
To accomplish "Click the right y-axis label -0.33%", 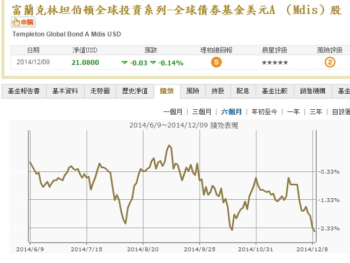I will (x=329, y=172).
